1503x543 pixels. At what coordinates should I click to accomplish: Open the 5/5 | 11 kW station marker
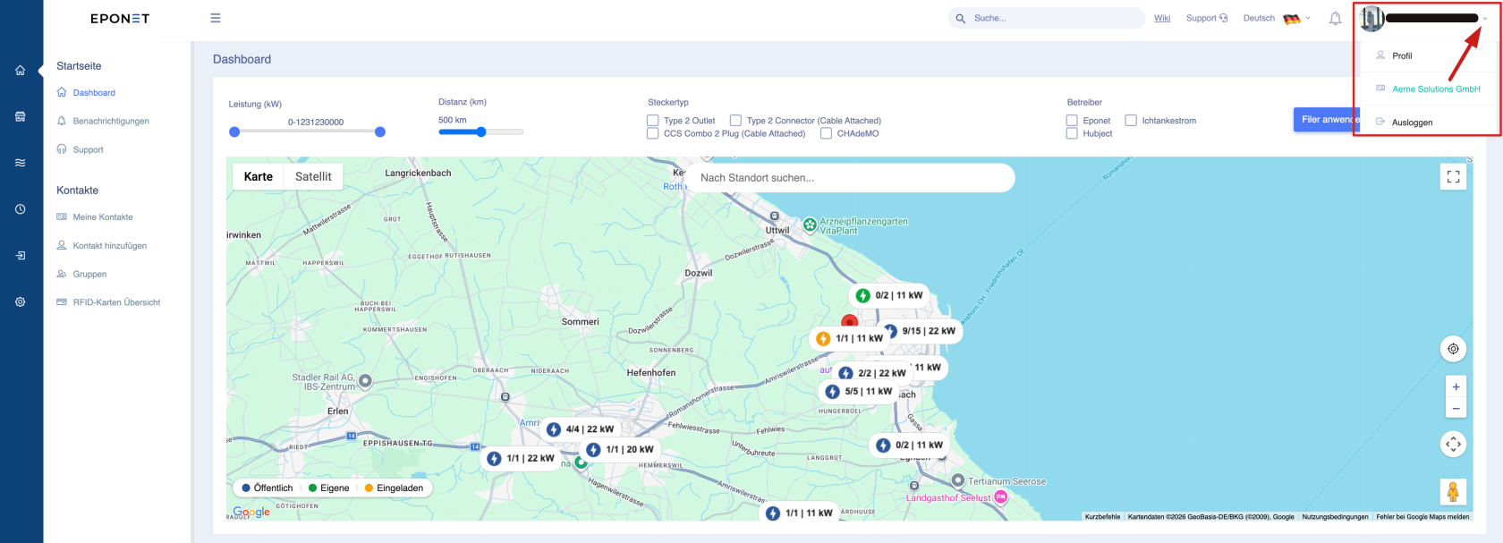[x=859, y=391]
